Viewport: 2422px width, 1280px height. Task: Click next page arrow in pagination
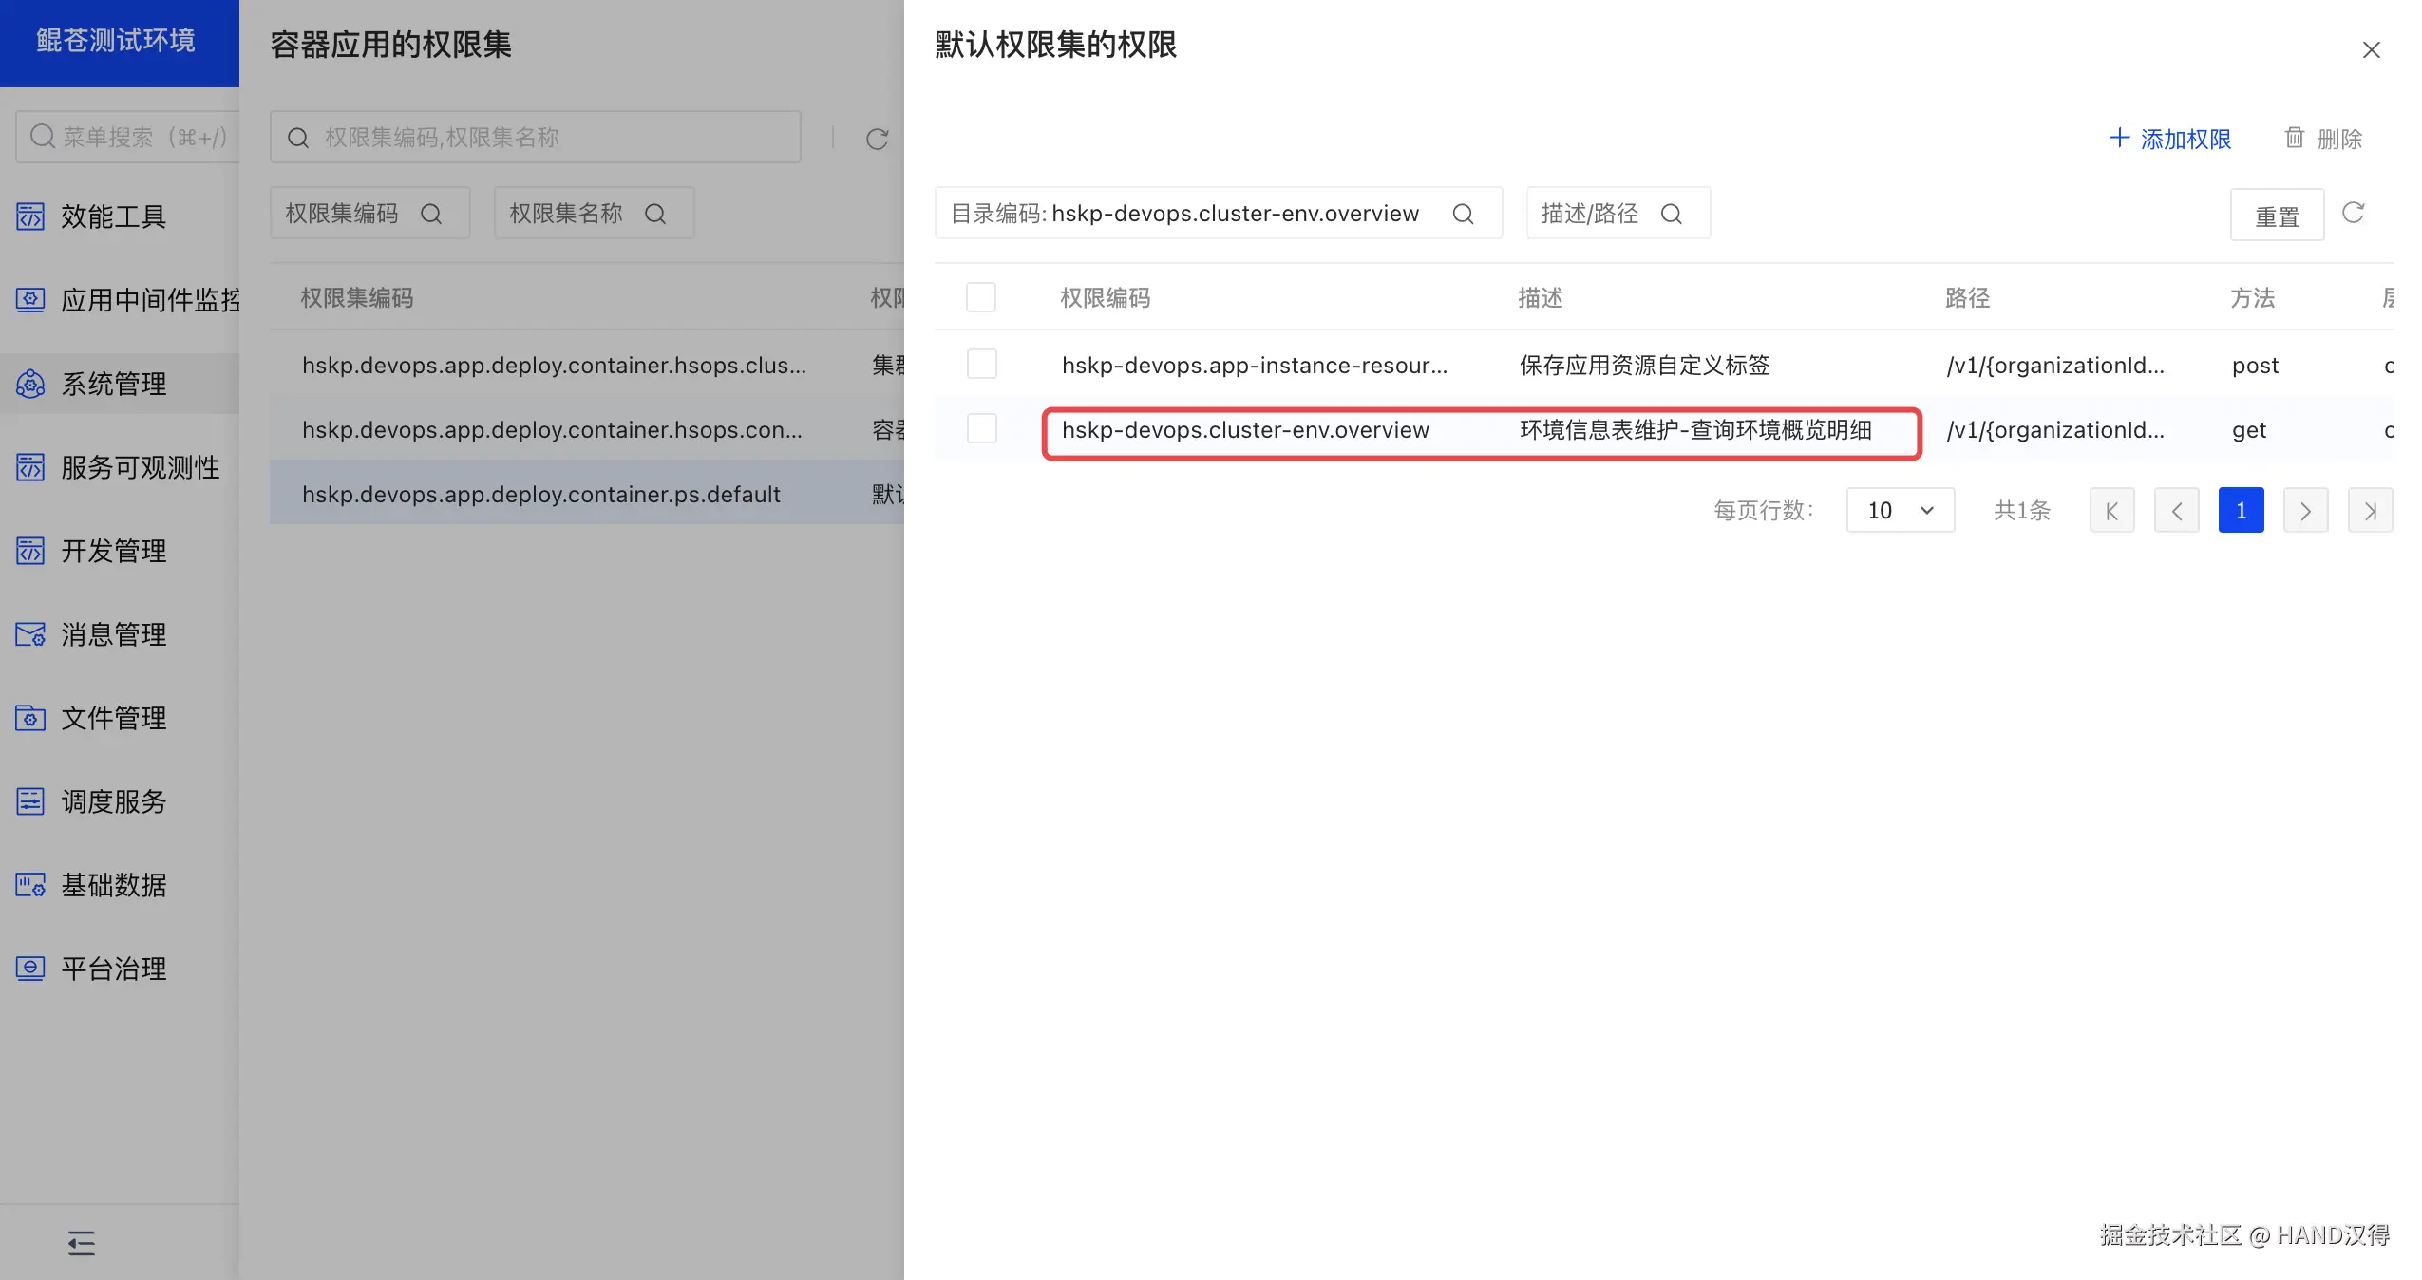point(2305,511)
